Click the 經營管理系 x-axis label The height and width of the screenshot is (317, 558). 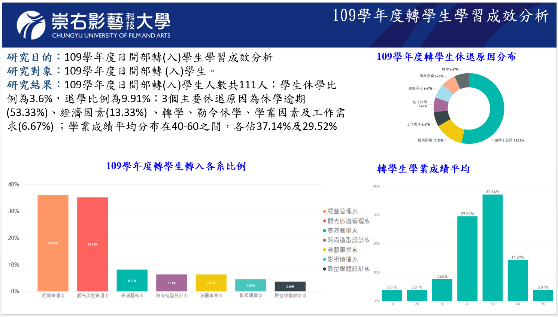point(53,296)
